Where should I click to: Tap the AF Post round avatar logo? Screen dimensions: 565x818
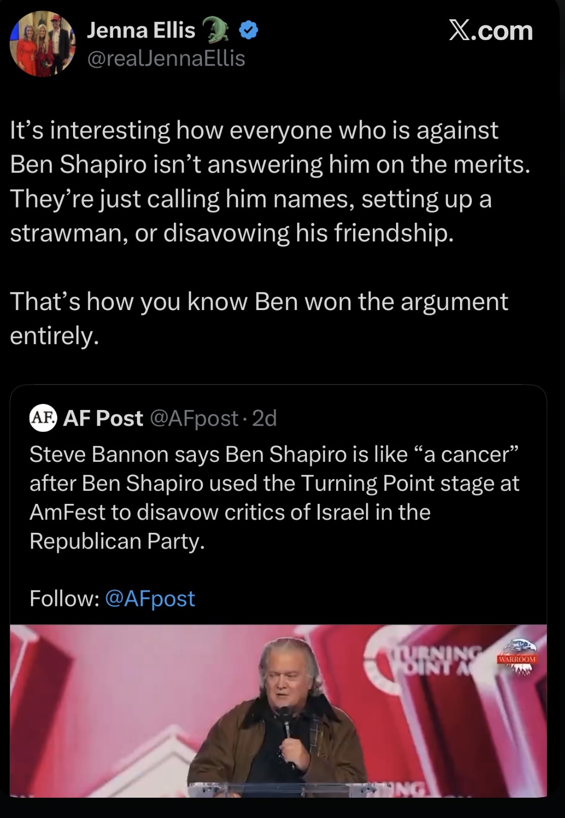click(43, 419)
